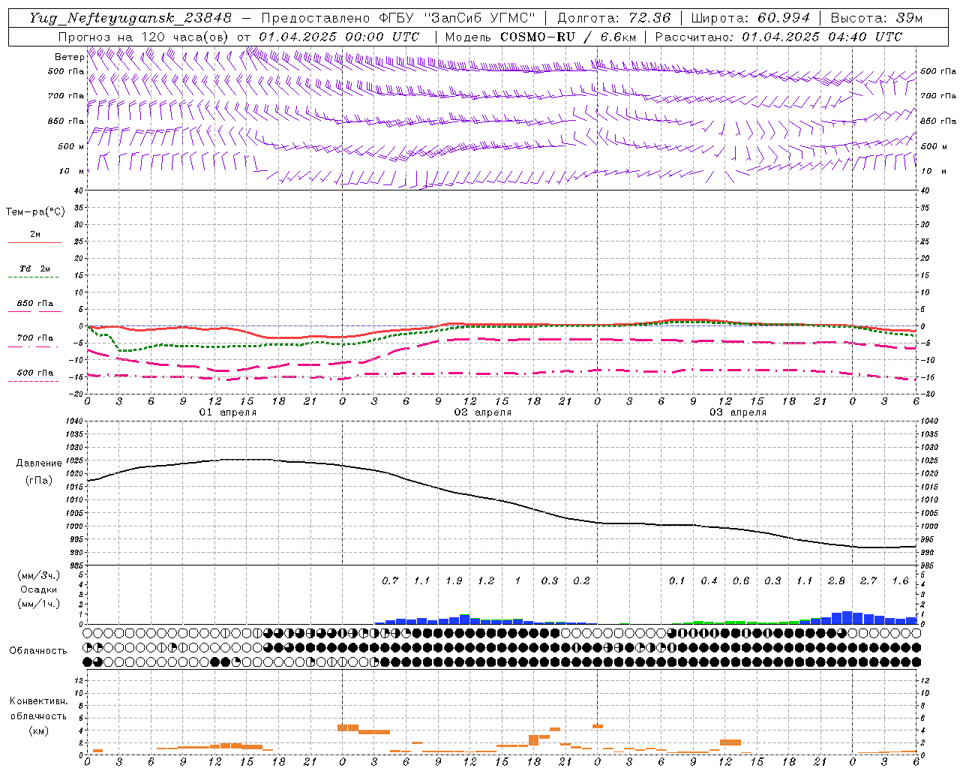Click the 0.6 three-hour precipitation value
This screenshot has width=960, height=768.
click(741, 581)
